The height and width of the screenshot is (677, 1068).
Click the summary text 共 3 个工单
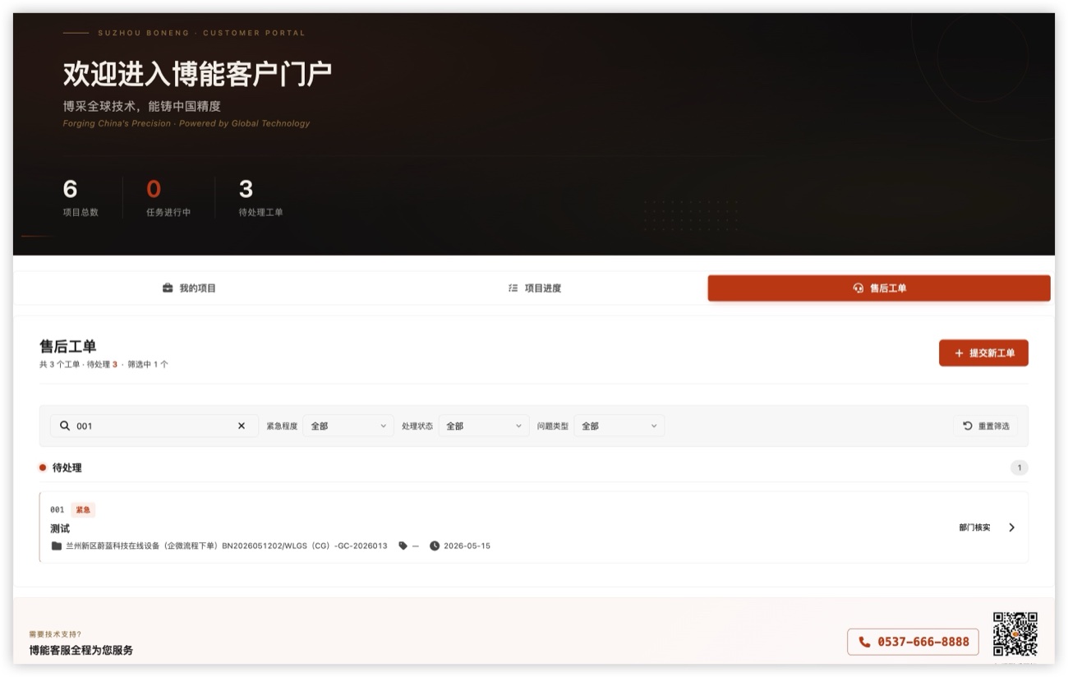[59, 364]
